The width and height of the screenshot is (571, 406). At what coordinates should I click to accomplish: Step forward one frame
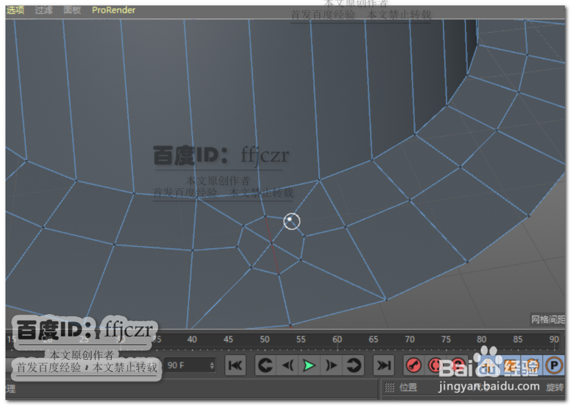click(331, 366)
